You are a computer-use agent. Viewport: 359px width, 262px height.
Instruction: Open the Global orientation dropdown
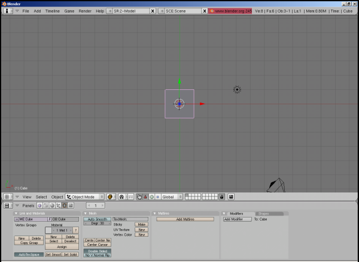coord(171,197)
